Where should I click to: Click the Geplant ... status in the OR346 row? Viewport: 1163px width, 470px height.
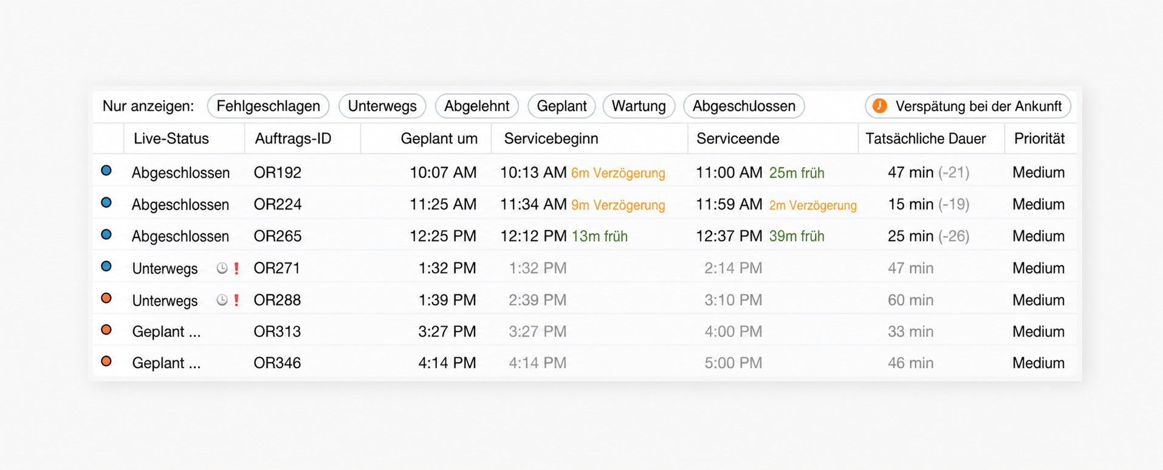point(166,363)
